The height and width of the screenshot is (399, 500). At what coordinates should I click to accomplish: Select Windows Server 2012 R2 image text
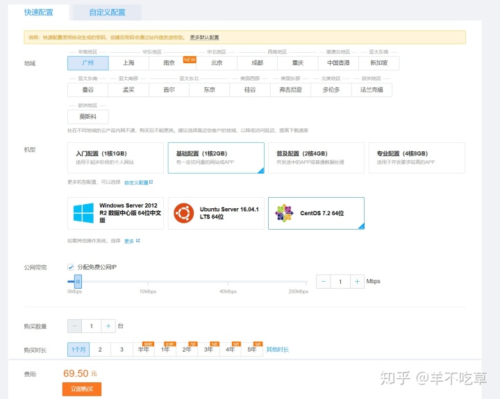click(x=130, y=213)
